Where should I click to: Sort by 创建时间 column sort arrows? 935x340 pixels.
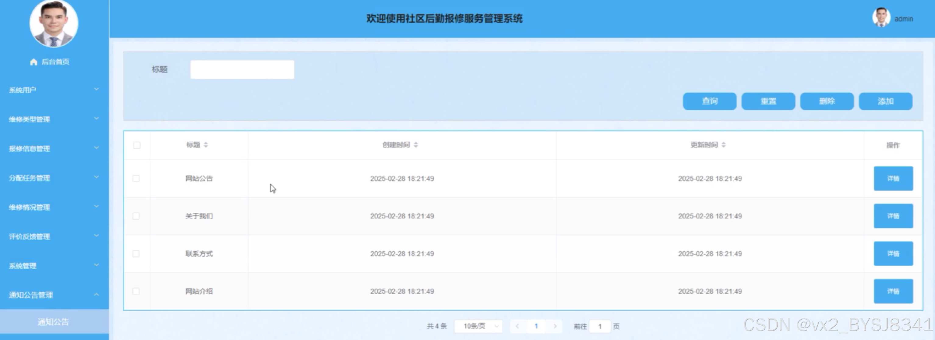(416, 145)
